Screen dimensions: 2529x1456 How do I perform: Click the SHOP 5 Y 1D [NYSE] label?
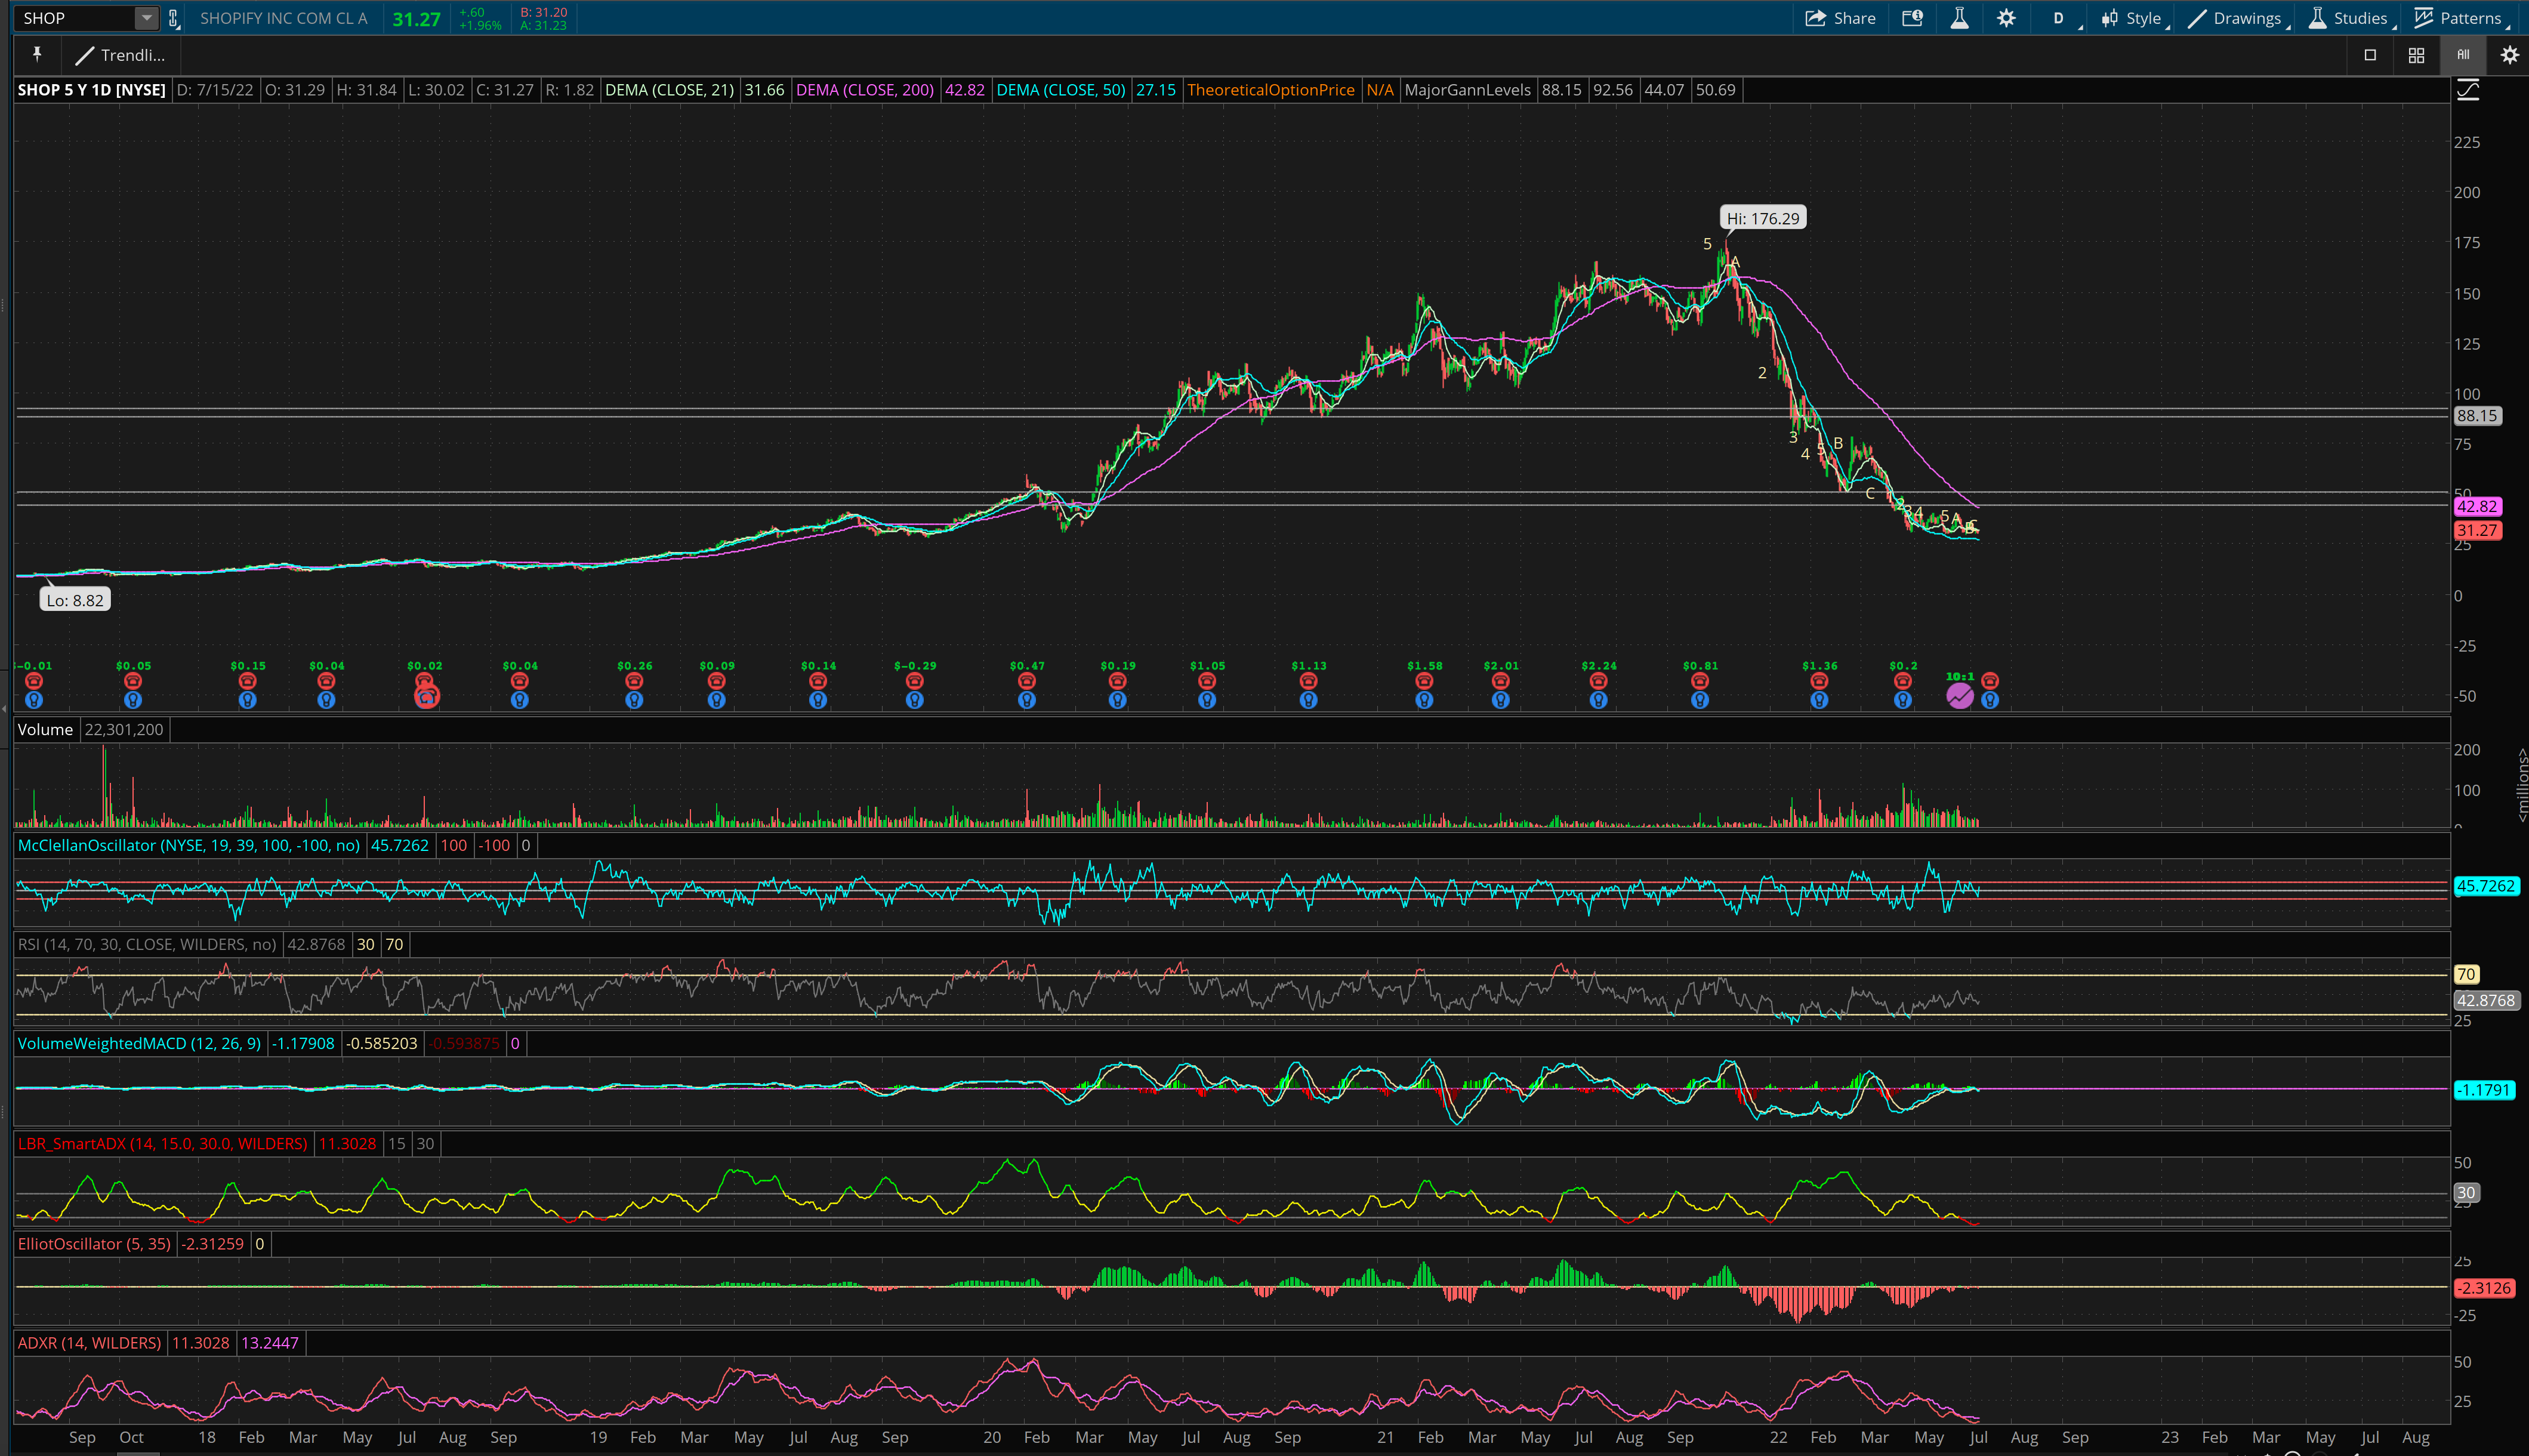coord(91,90)
